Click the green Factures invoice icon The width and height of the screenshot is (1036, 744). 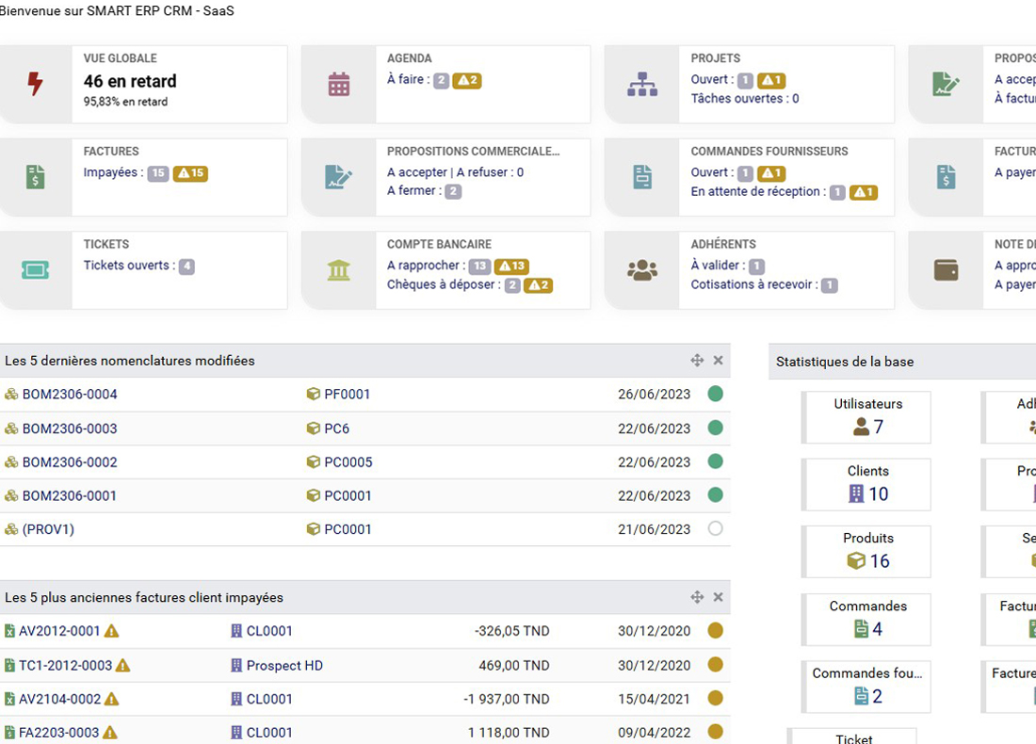click(x=35, y=177)
